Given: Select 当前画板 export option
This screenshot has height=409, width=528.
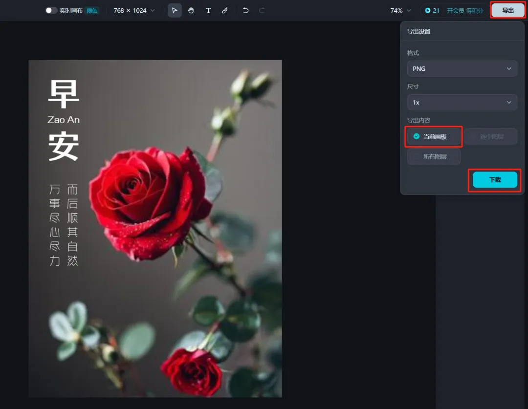Looking at the screenshot, I should point(433,136).
